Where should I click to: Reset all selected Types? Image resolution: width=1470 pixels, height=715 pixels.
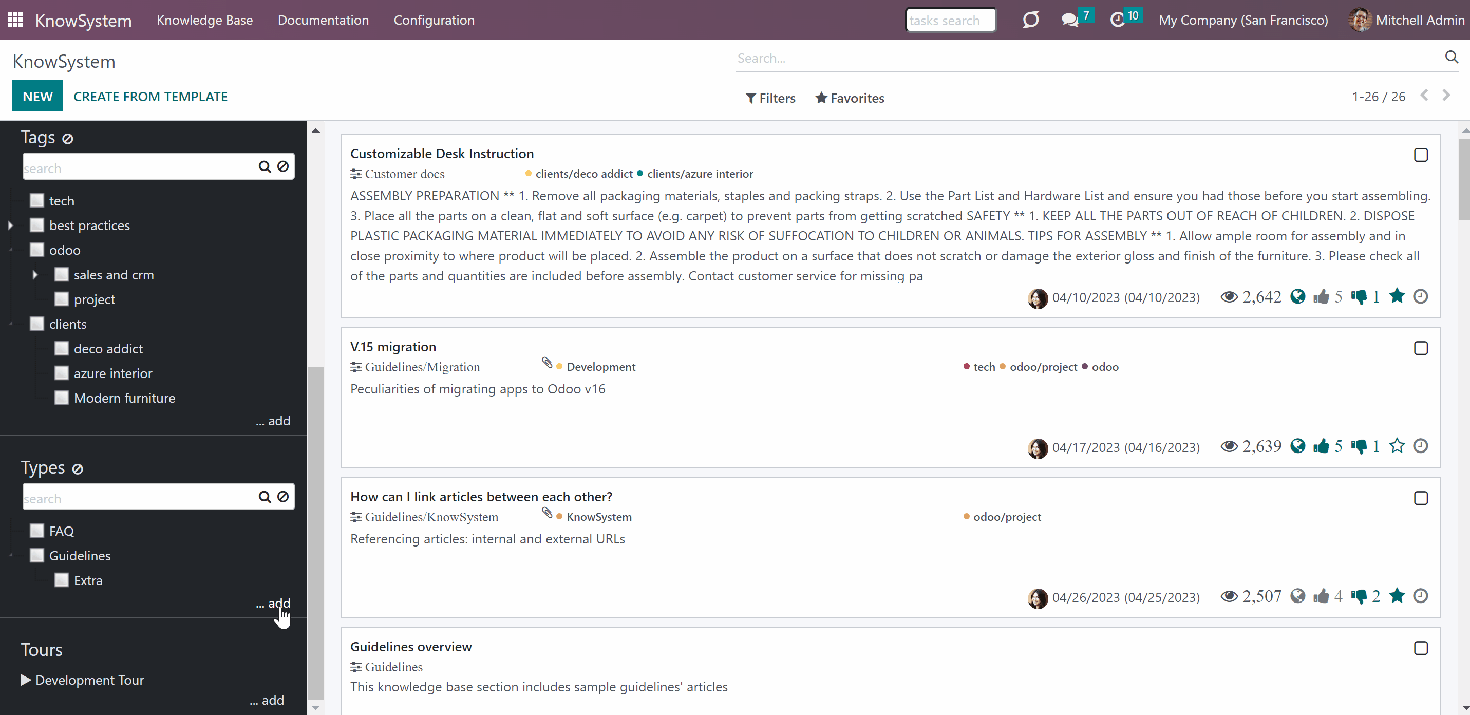(78, 469)
